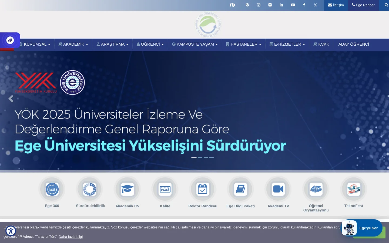Screen dimensions: 389x243
Task: Expand the ARAŞTIRMA menu
Action: (x=112, y=44)
